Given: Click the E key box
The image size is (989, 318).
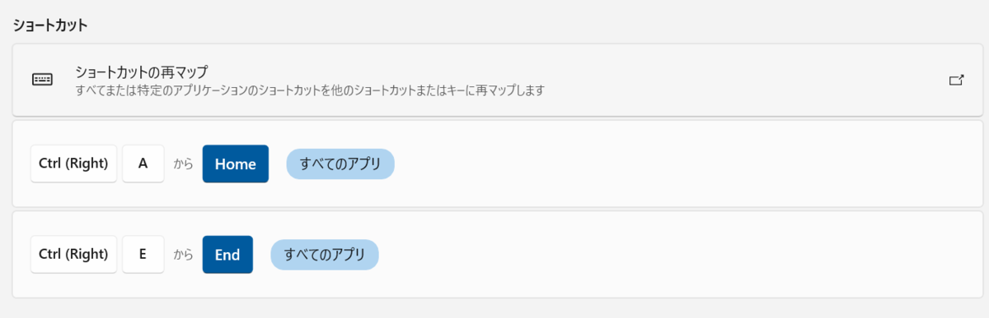Looking at the screenshot, I should click(x=143, y=254).
